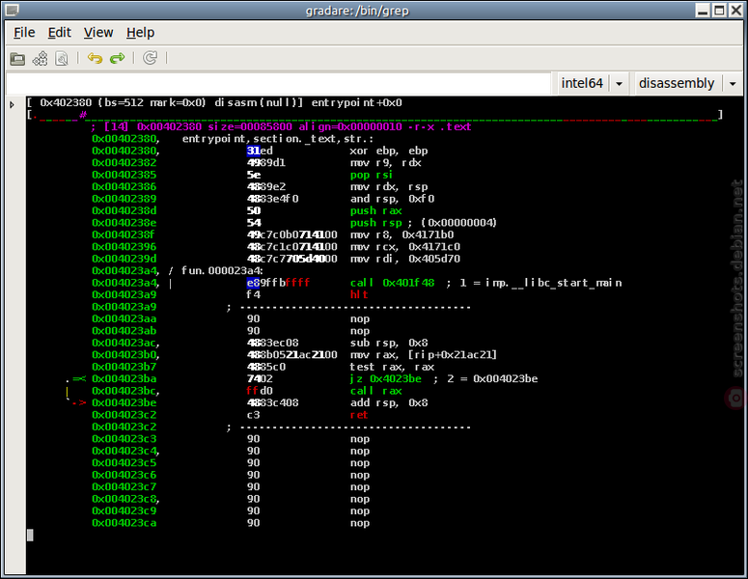Click the opcode bytes 'e89ffbffff'
The width and height of the screenshot is (748, 579).
tap(278, 283)
